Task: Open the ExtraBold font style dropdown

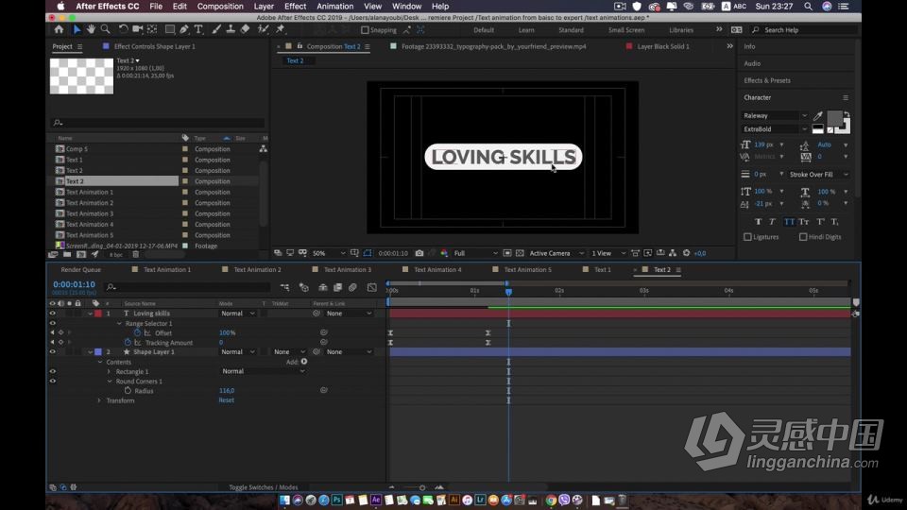Action: [775, 129]
